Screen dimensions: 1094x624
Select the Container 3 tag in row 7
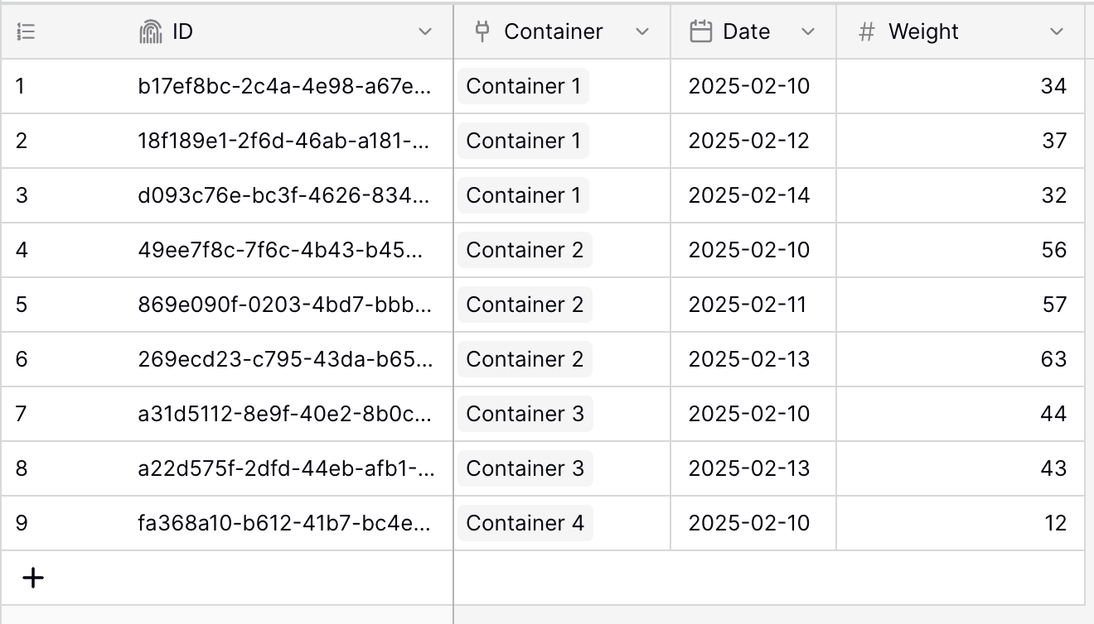(x=525, y=414)
